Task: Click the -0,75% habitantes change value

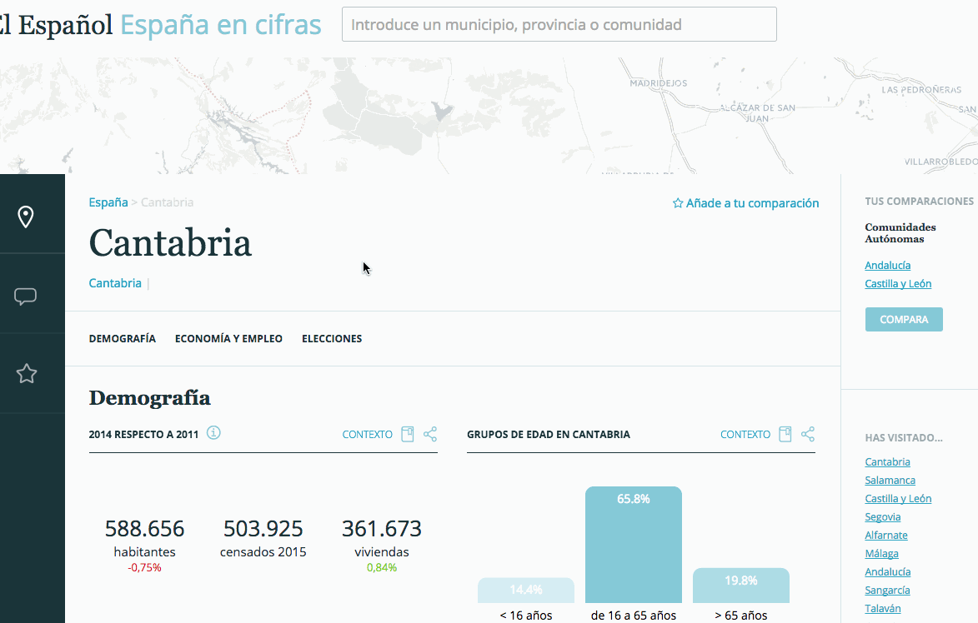Action: tap(145, 567)
